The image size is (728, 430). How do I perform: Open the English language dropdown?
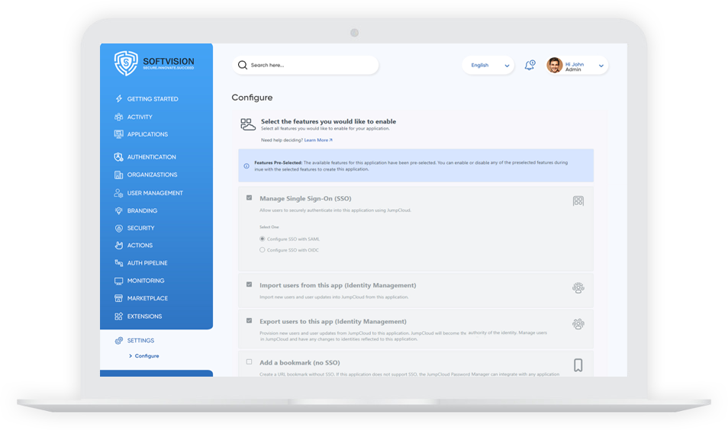coord(488,66)
